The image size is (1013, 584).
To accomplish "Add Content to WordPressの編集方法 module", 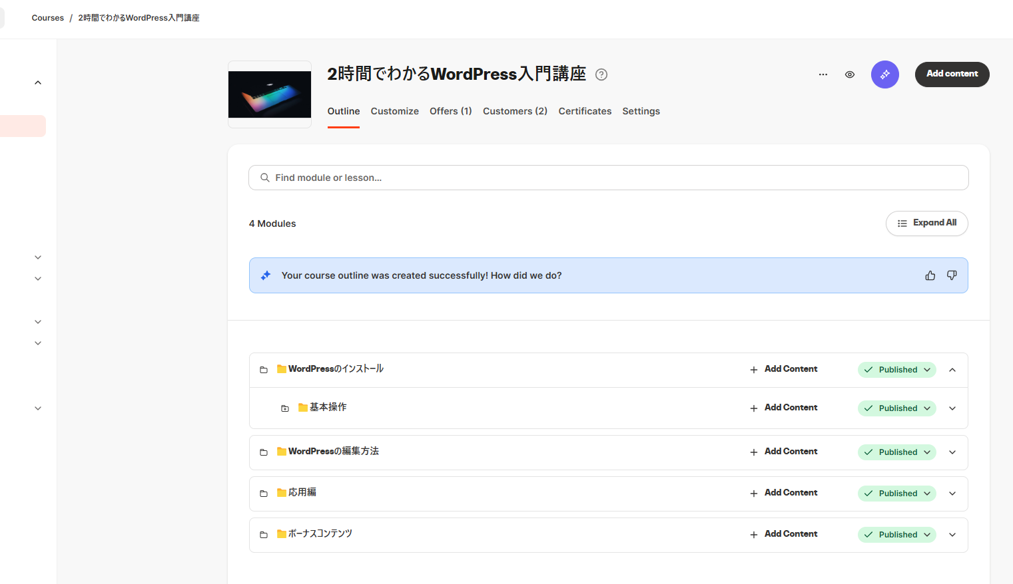I will coord(784,452).
